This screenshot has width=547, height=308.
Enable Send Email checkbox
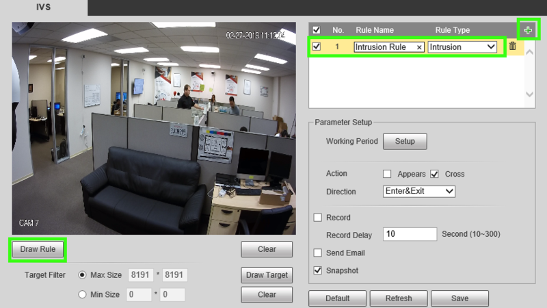pyautogui.click(x=317, y=253)
